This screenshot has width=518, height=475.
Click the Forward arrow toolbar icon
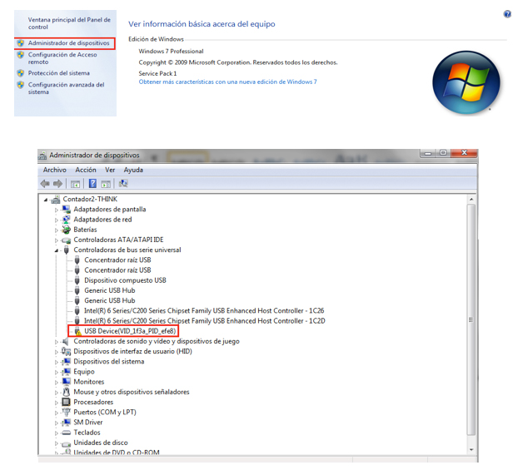click(x=58, y=184)
